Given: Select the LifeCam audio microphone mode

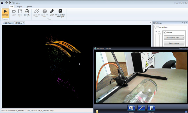Looking at the screenshot, I should point(141,108).
